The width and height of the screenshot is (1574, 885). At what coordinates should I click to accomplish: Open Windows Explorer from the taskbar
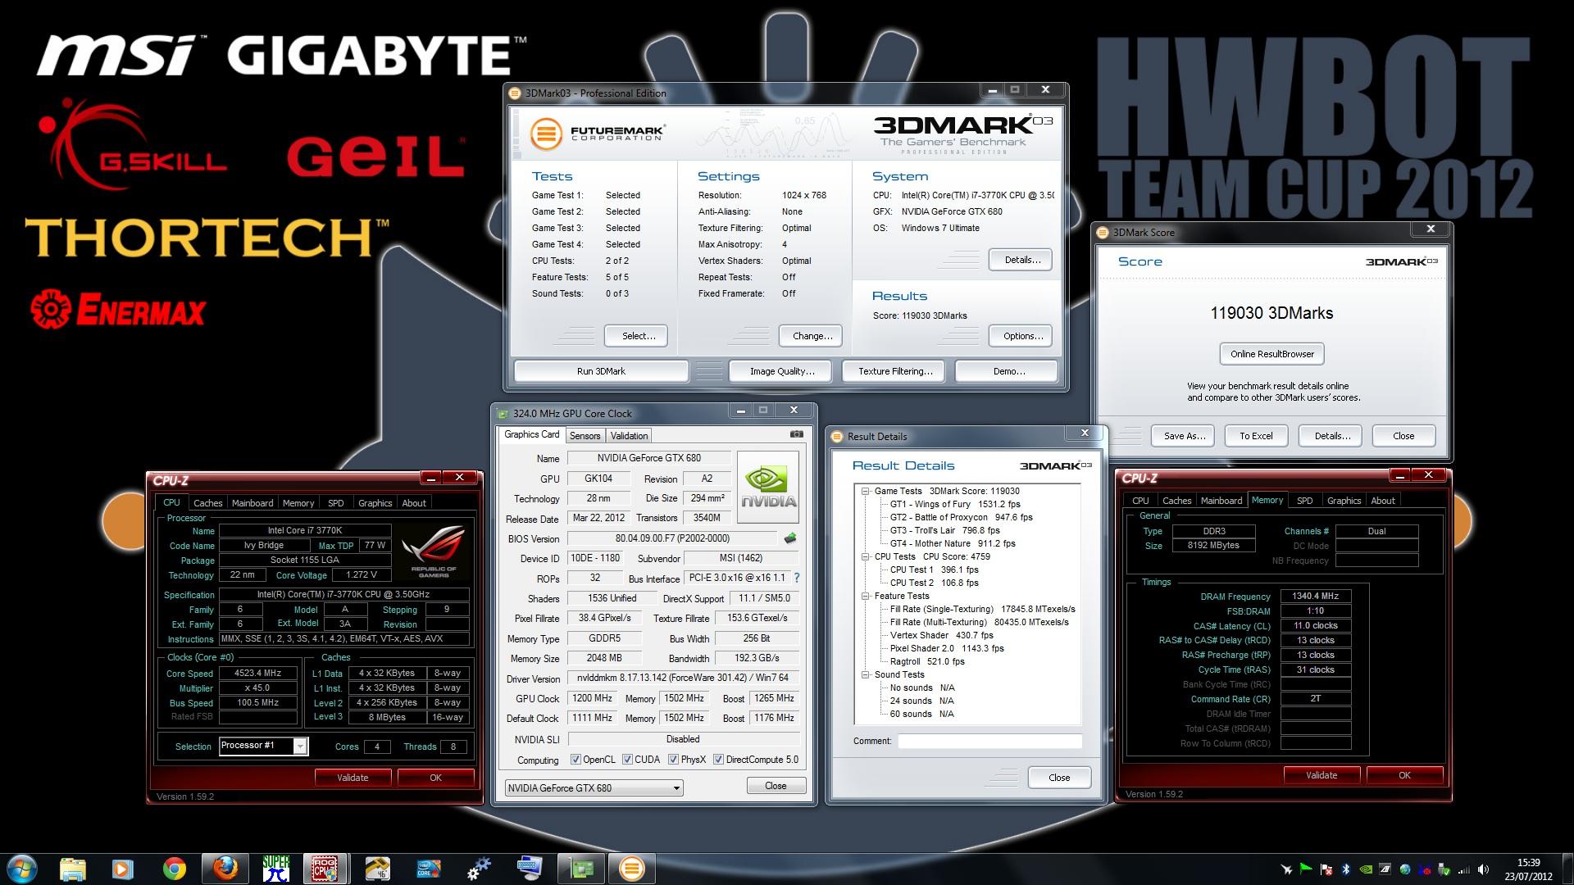(73, 869)
